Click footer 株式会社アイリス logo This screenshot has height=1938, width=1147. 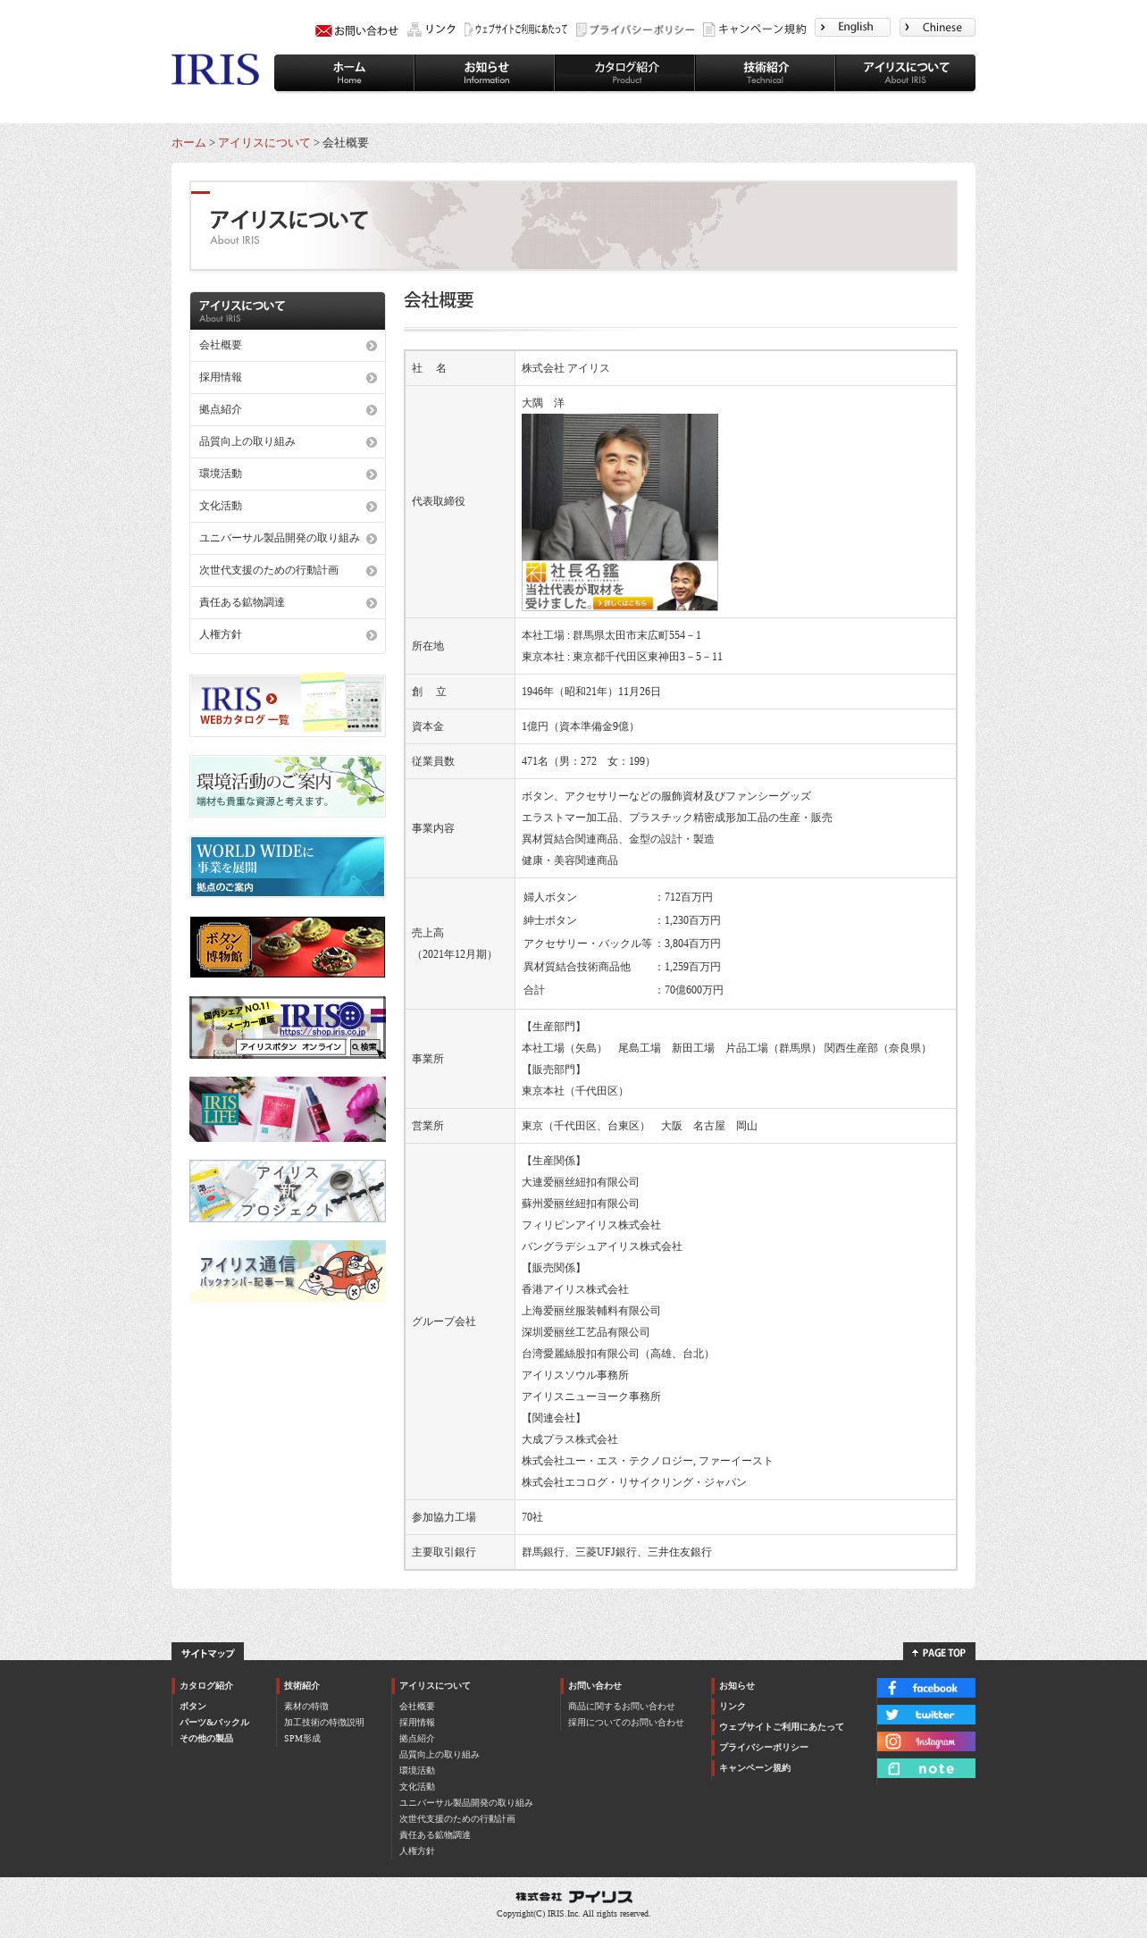(x=573, y=1896)
